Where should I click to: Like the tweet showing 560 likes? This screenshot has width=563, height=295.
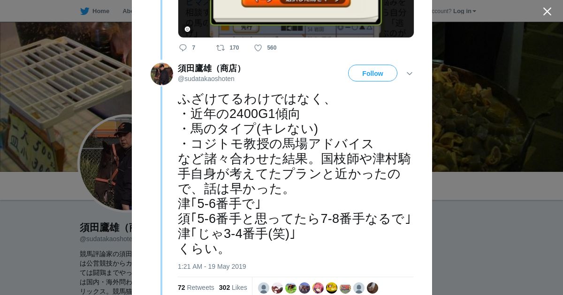click(x=258, y=48)
